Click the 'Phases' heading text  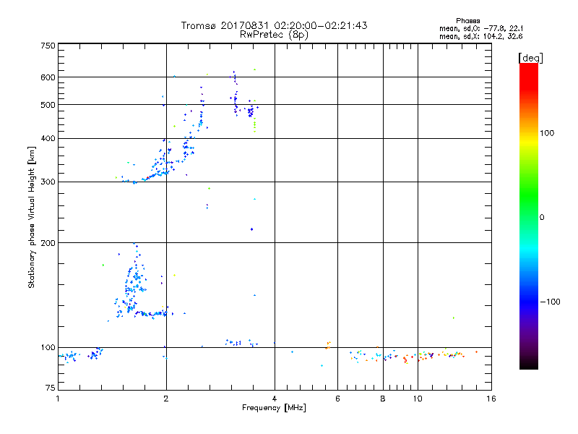pos(467,21)
